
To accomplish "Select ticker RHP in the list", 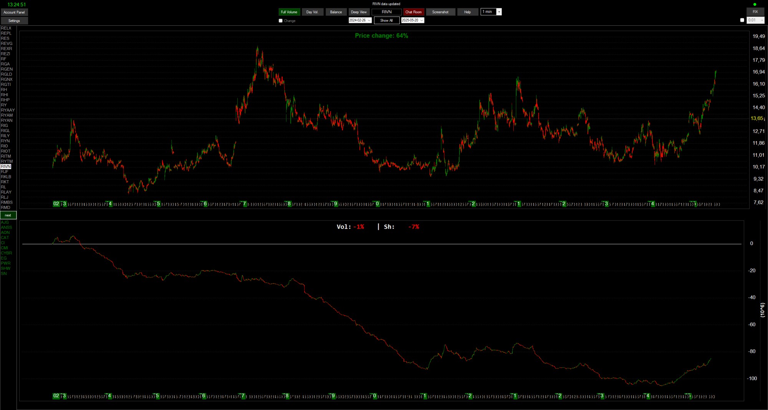I will [x=5, y=100].
